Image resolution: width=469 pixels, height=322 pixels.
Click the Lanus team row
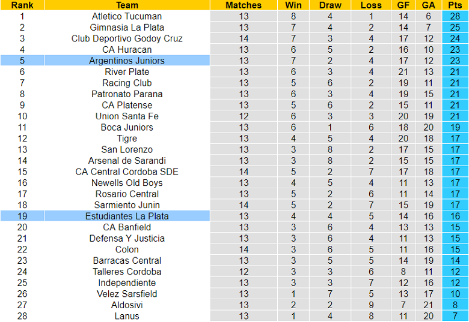[234, 316]
